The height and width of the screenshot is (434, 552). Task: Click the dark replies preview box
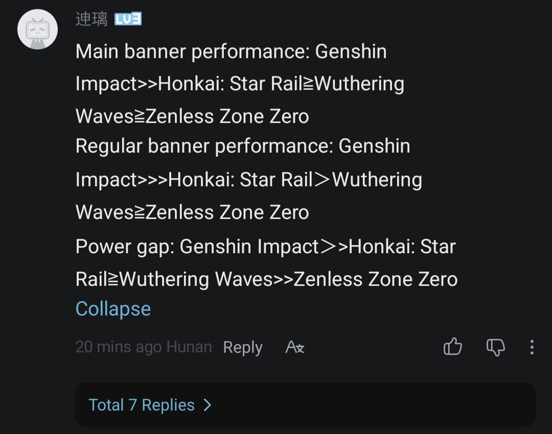tap(305, 405)
